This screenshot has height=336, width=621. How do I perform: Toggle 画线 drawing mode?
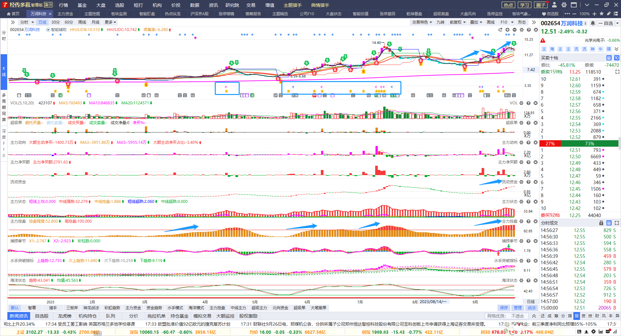tap(491, 22)
